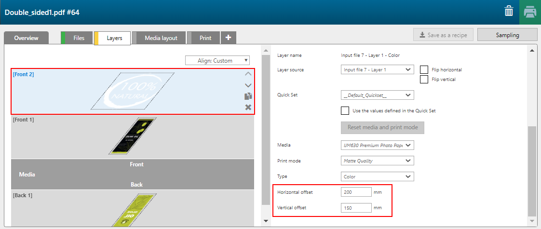Click the Horizontal offset input field
This screenshot has width=541, height=229.
pyautogui.click(x=356, y=192)
